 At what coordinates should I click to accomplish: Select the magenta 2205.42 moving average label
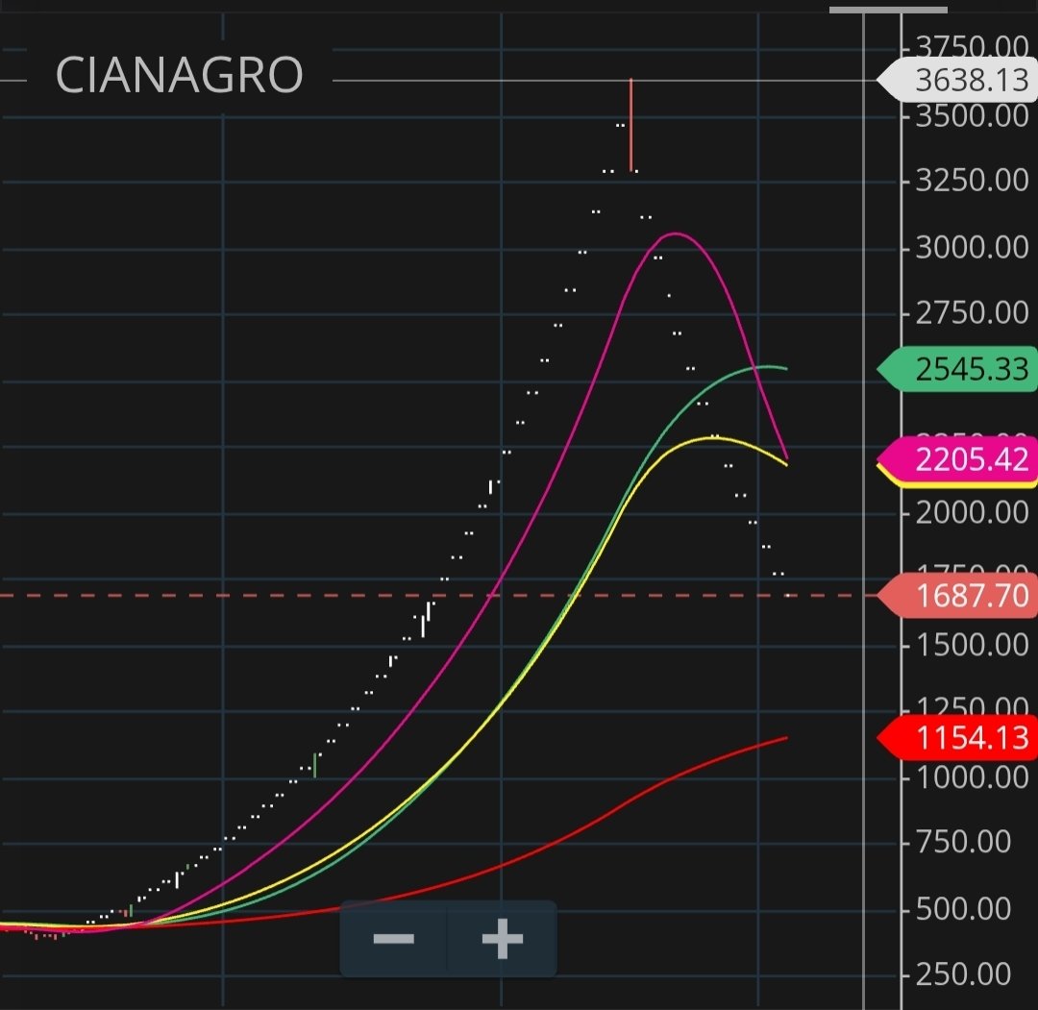coord(958,458)
